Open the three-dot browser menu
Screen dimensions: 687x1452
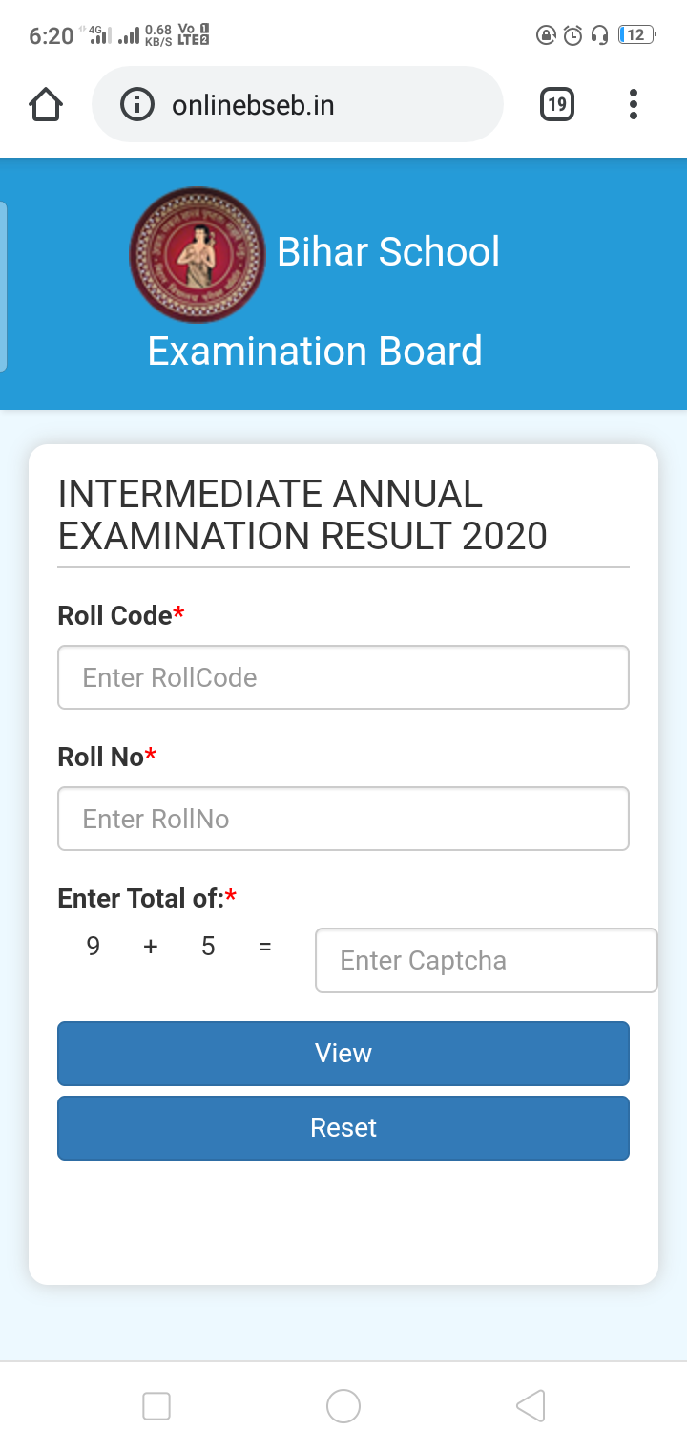click(x=633, y=104)
